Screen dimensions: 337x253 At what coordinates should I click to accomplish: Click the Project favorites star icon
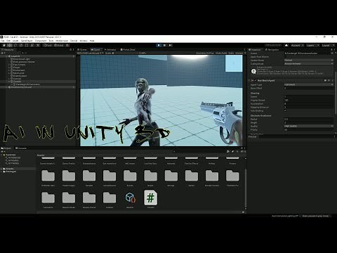coord(237,152)
